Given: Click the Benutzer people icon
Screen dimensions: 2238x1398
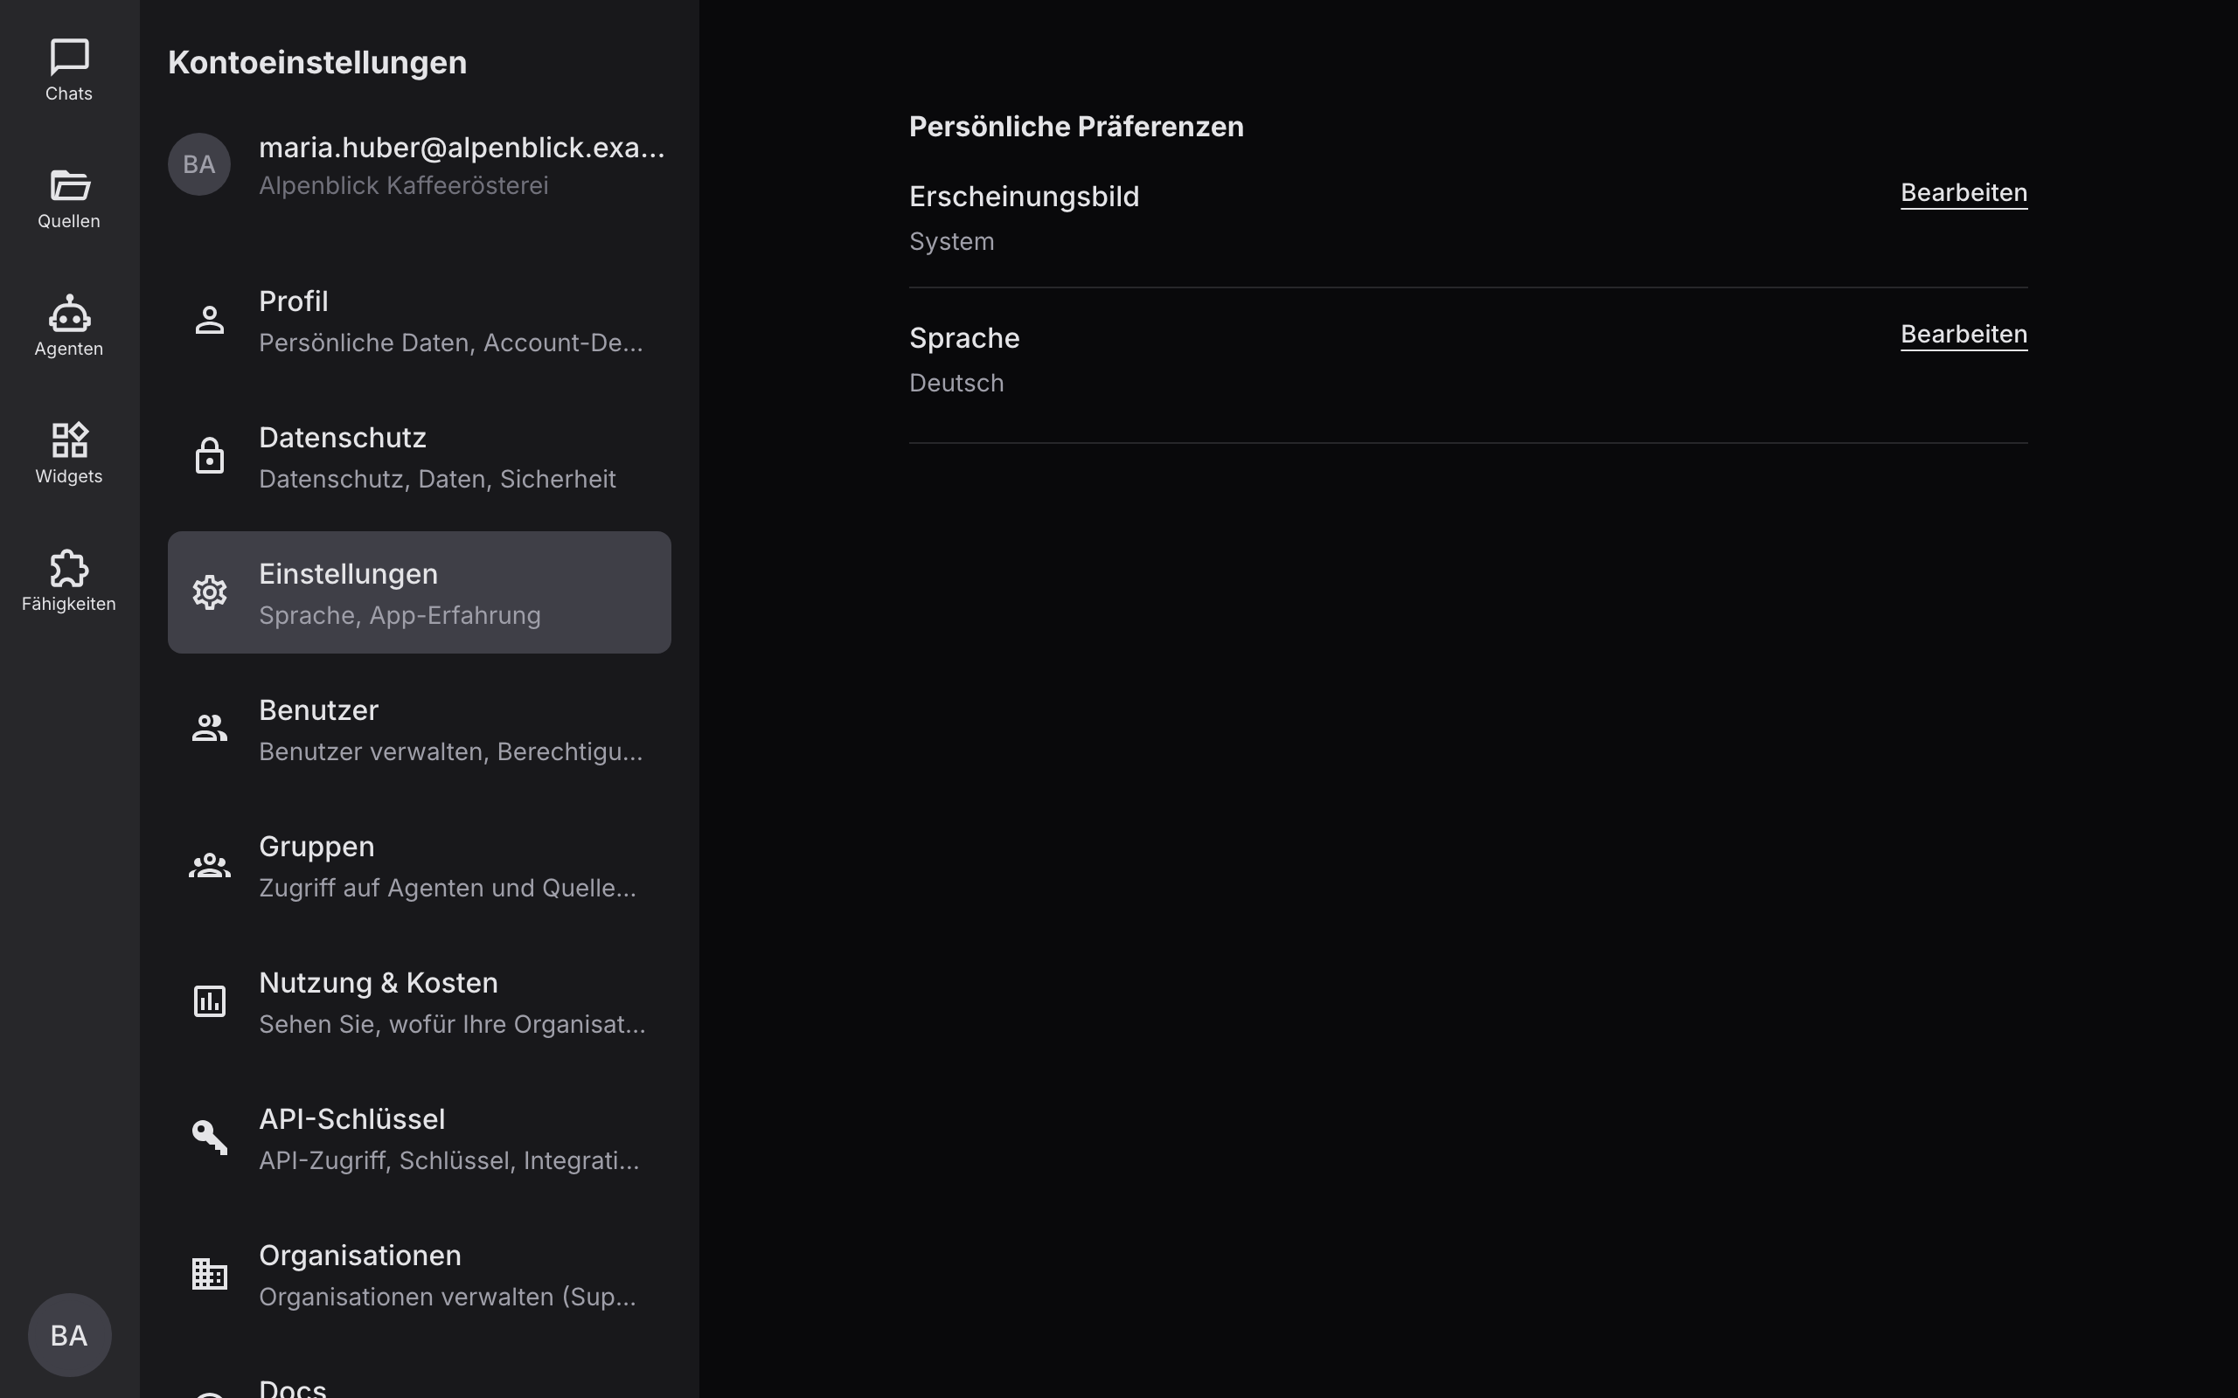Looking at the screenshot, I should 210,729.
